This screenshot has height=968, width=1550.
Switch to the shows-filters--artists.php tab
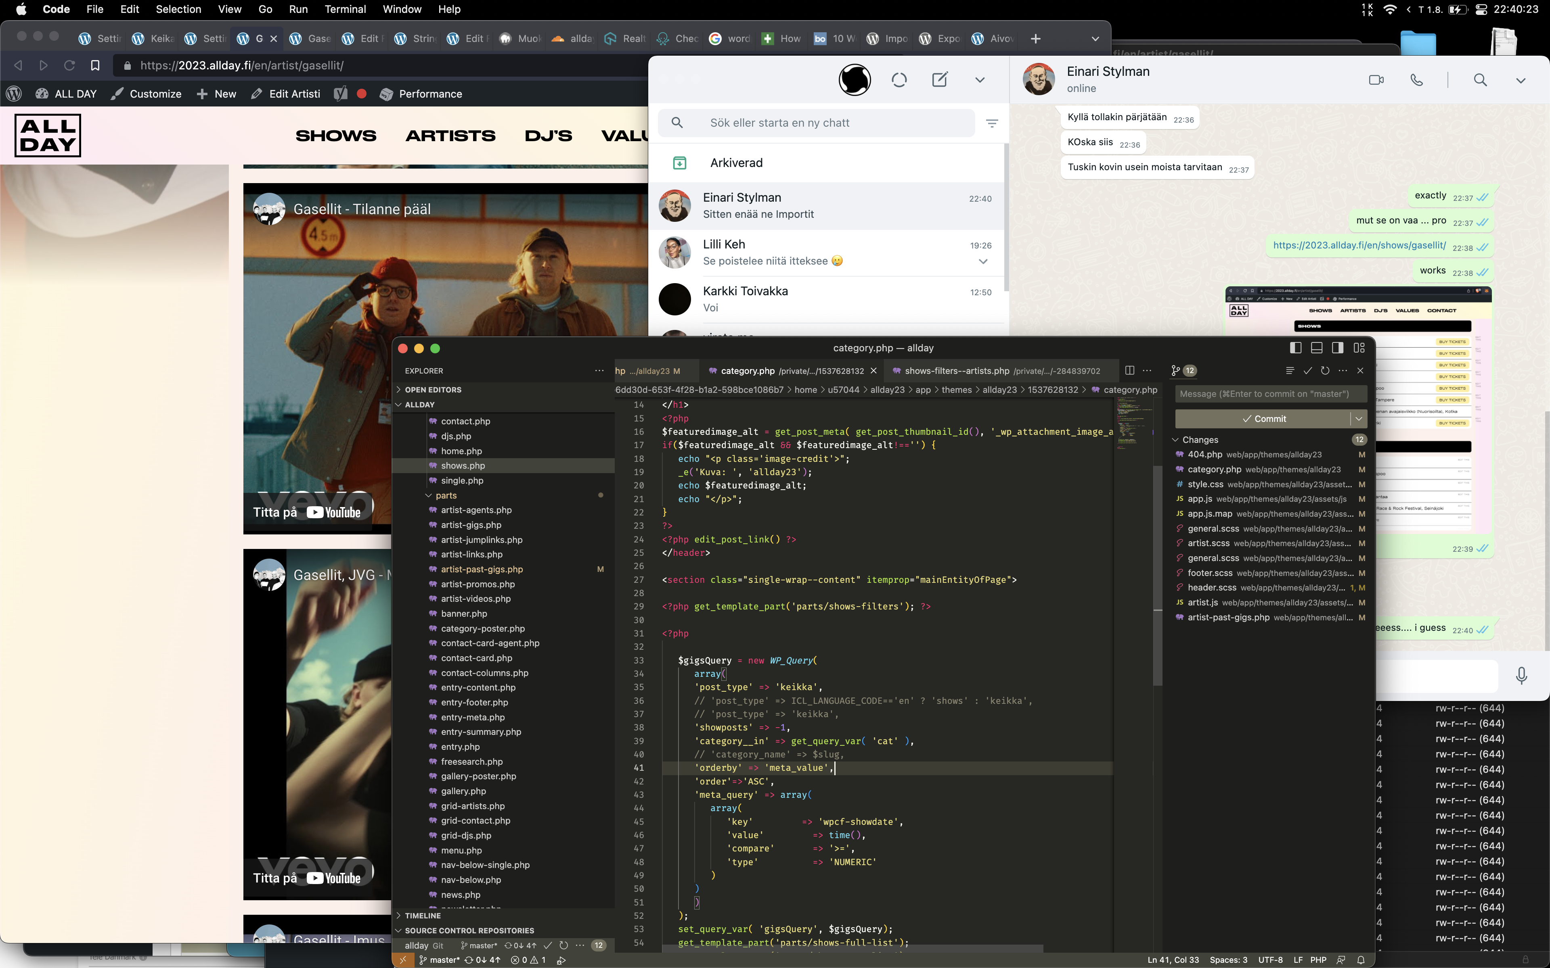(956, 371)
